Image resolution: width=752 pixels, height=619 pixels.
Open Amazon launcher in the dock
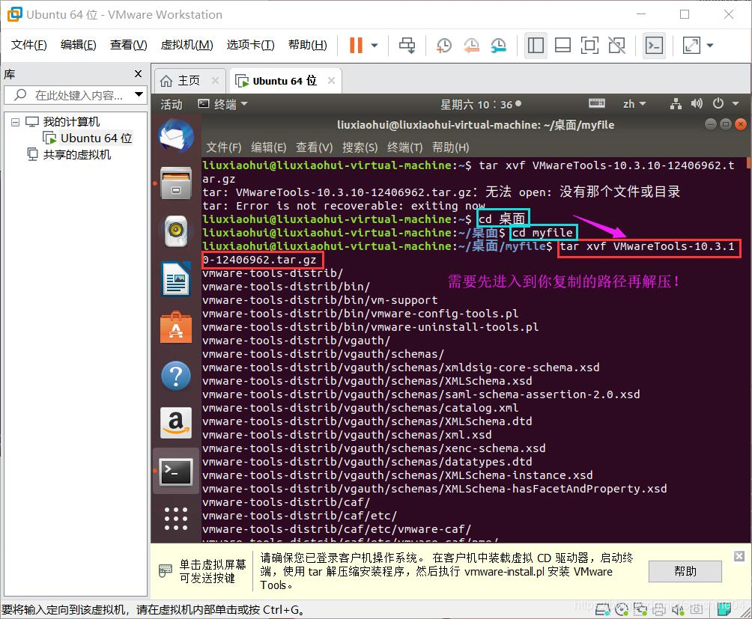coord(176,424)
